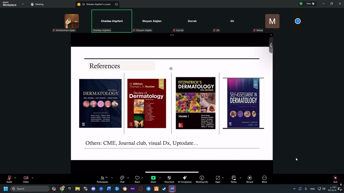Expand the Apps options arrow
Image resolution: width=344 pixels, height=193 pixels.
tap(223, 178)
